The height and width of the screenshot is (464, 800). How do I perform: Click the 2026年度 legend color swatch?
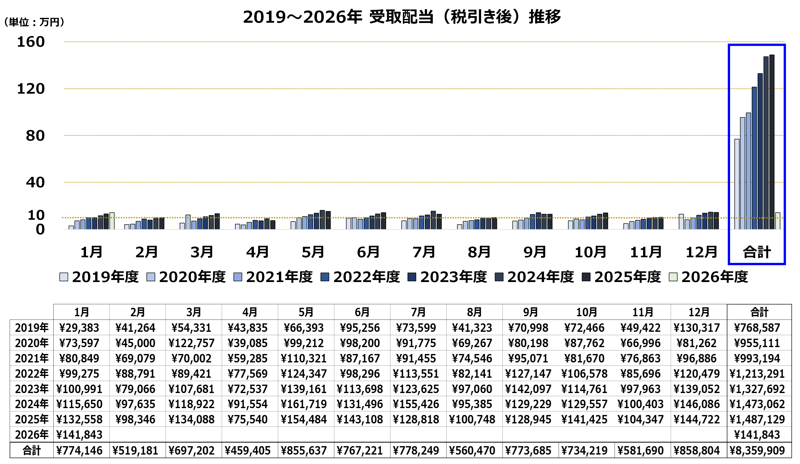tap(673, 277)
